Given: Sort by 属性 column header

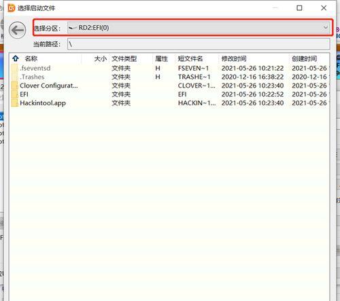Looking at the screenshot, I should click(161, 59).
